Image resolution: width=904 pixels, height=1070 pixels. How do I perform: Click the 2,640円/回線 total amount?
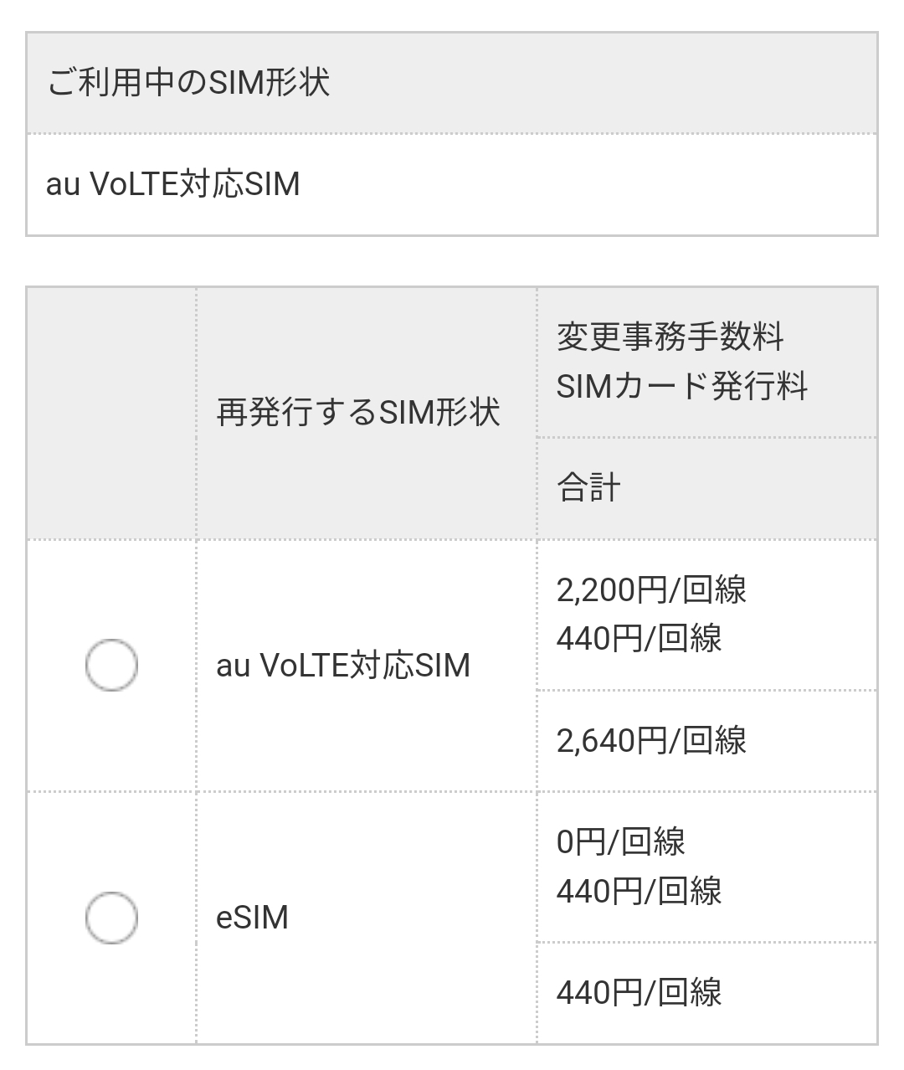coord(651,741)
